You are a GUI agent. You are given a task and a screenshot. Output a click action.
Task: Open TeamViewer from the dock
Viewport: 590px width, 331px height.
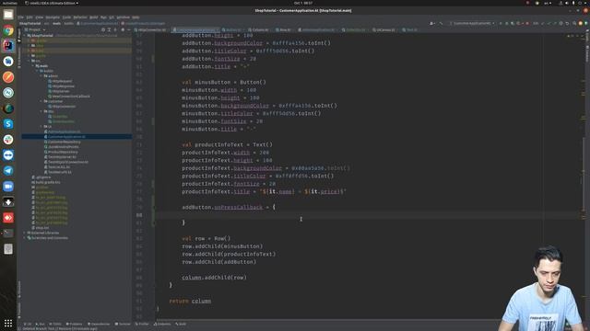point(8,155)
